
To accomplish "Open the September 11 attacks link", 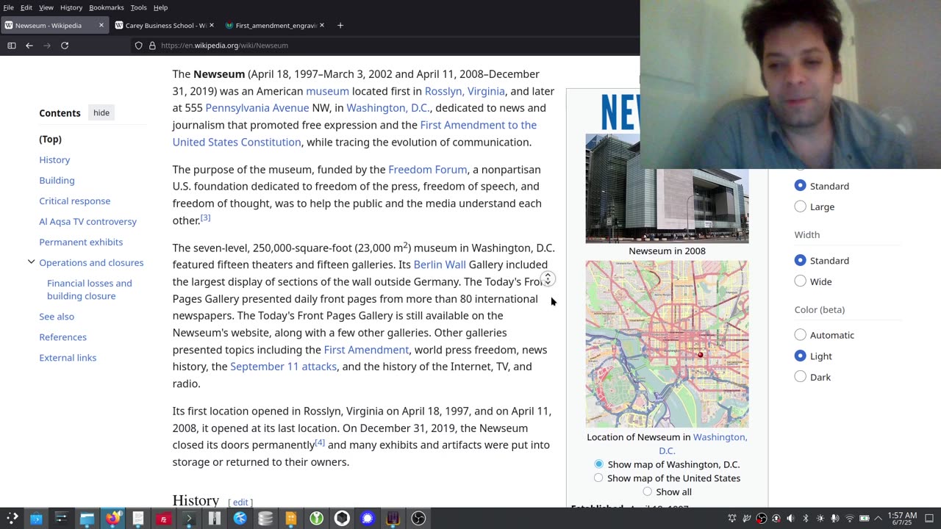I will point(283,367).
